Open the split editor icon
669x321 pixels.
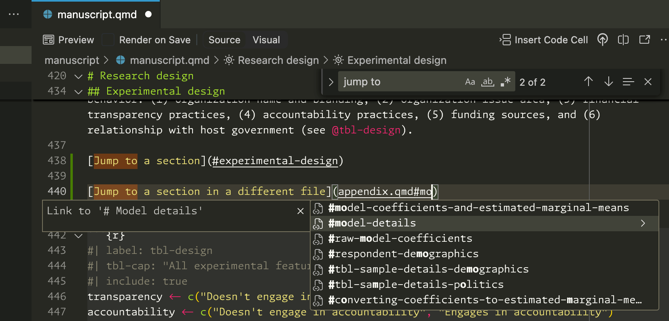click(623, 40)
